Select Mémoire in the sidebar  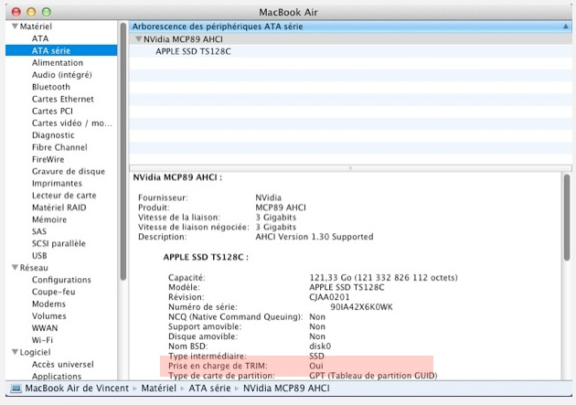point(49,220)
